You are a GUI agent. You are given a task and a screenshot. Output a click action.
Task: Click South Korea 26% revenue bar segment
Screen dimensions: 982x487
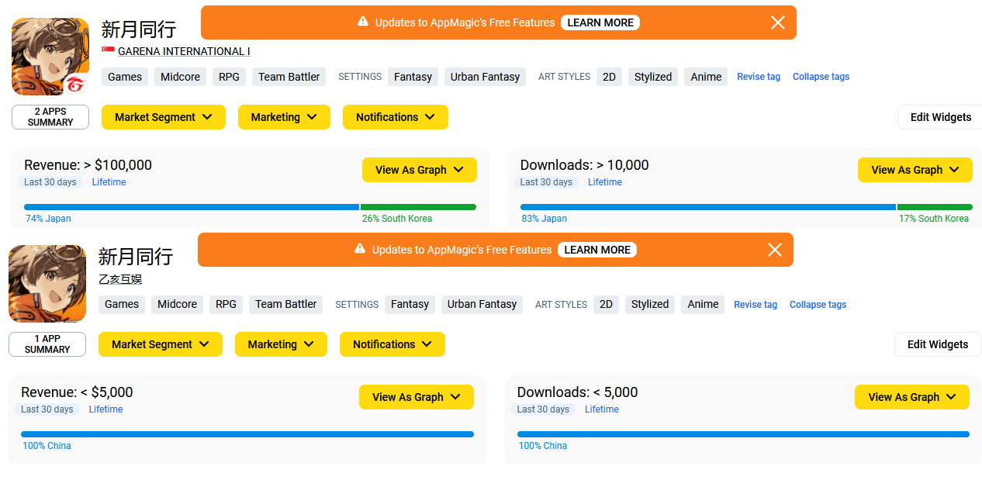(x=418, y=207)
